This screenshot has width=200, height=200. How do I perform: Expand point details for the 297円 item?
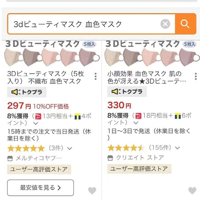pyautogui.click(x=36, y=123)
